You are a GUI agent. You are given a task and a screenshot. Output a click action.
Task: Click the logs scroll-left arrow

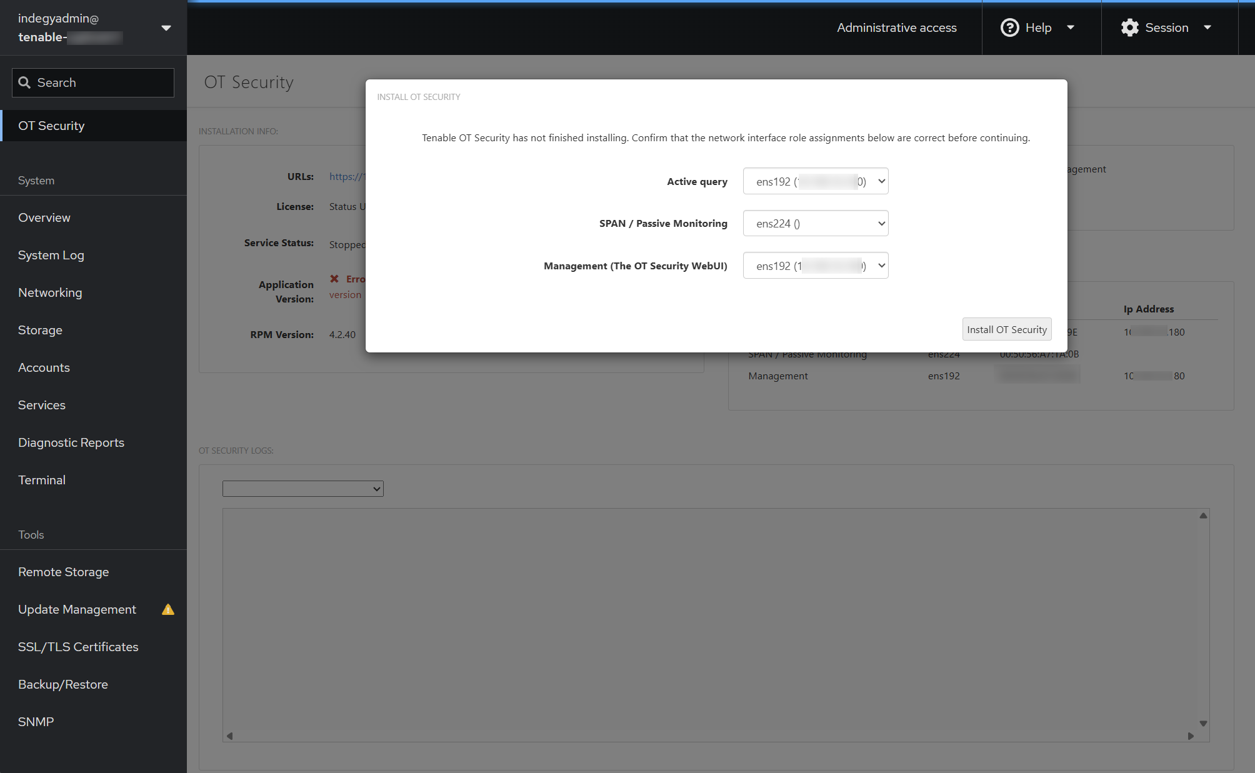[x=229, y=736]
